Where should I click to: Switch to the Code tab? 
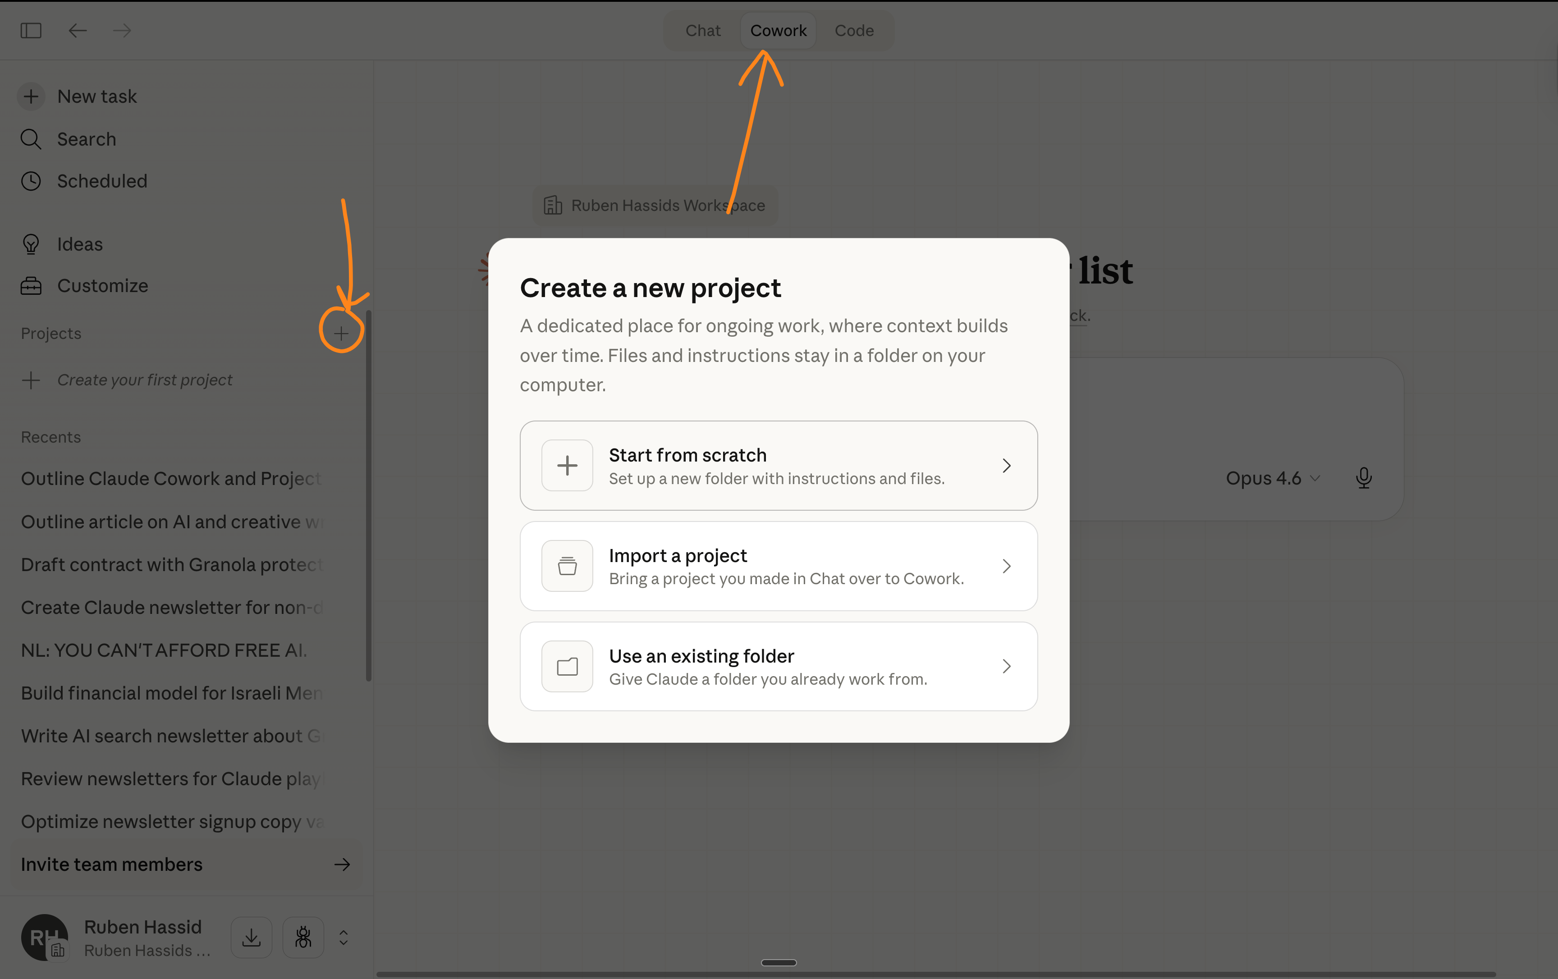pos(853,30)
